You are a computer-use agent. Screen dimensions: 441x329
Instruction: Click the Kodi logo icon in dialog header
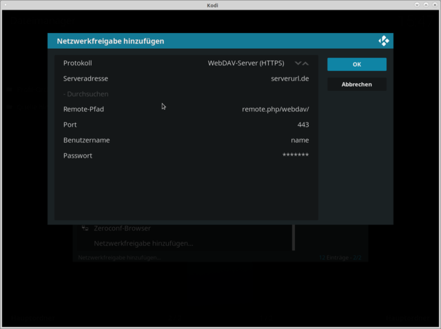pyautogui.click(x=384, y=41)
